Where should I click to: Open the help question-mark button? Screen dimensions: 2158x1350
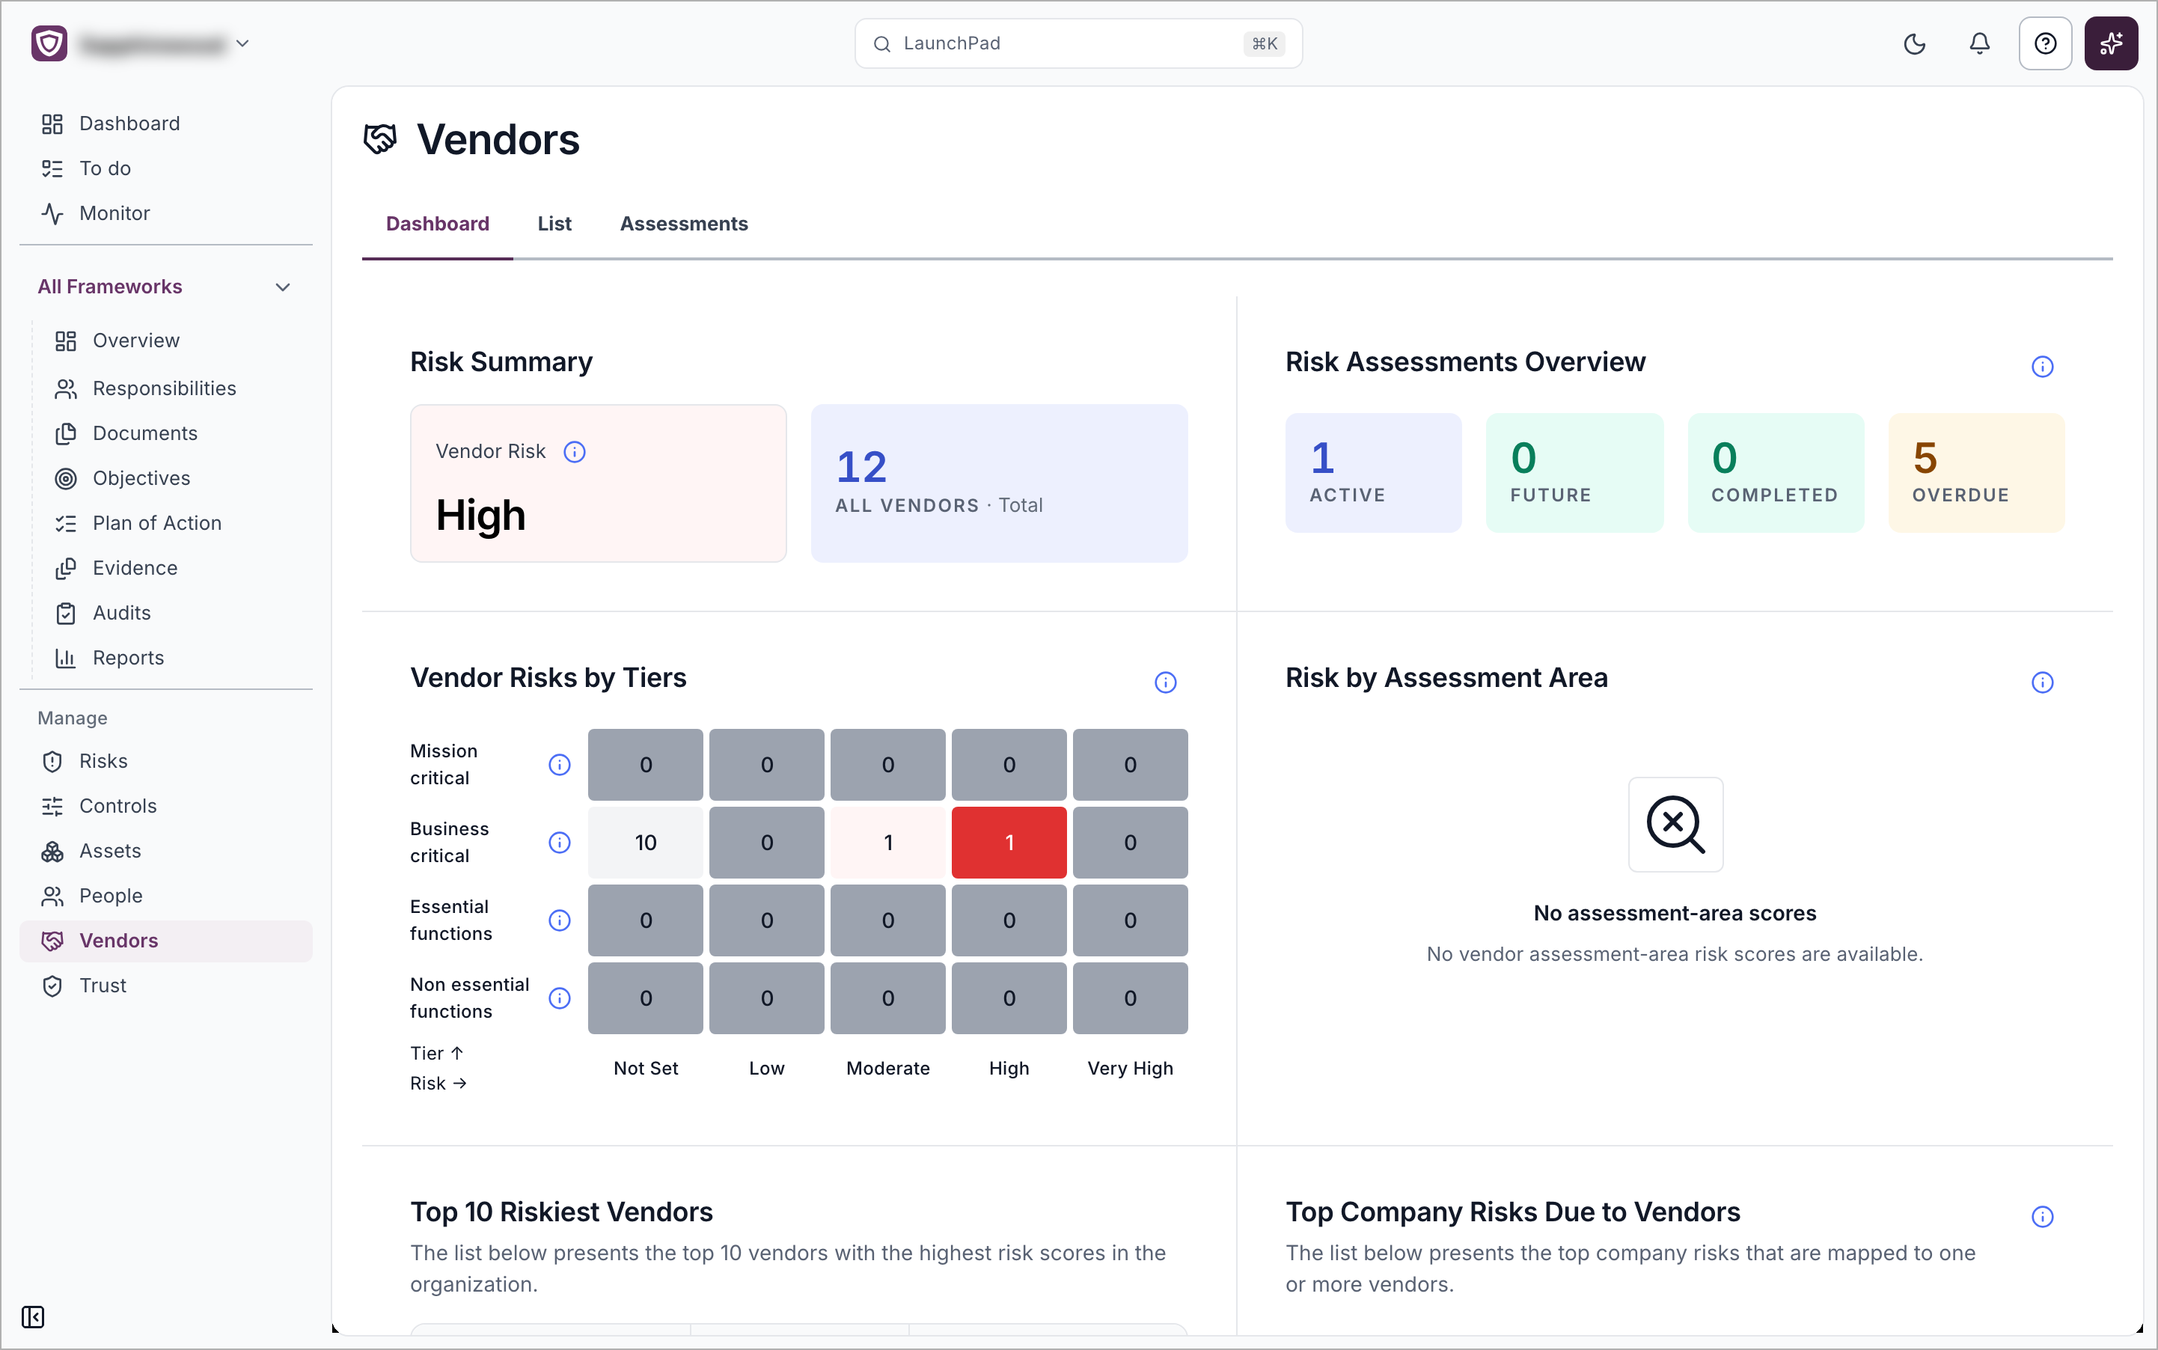click(2044, 43)
